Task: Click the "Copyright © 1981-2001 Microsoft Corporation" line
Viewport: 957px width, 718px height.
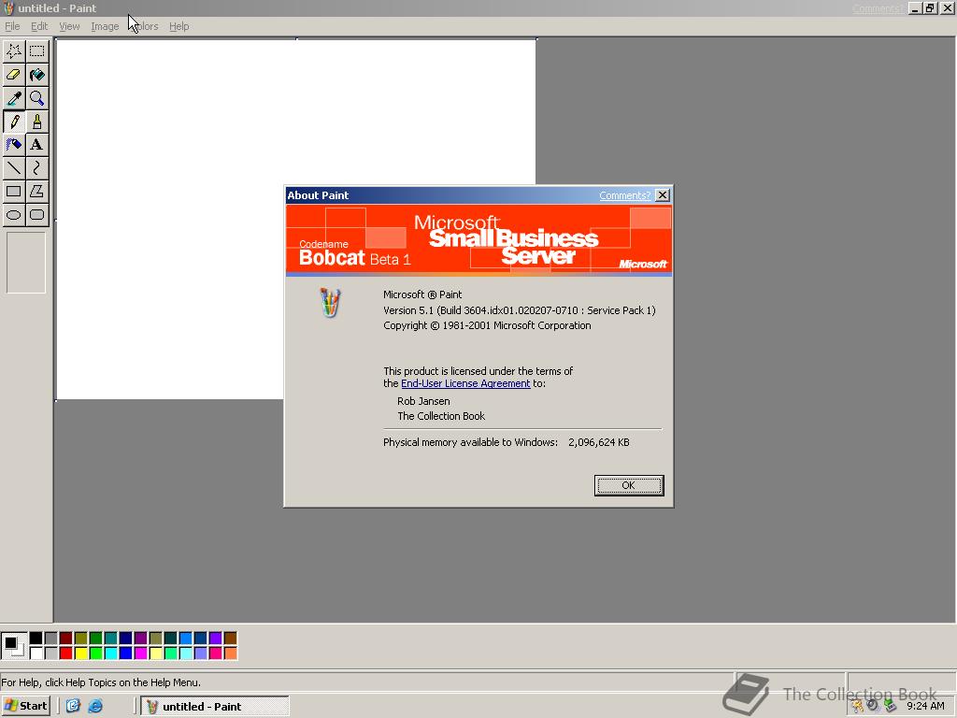Action: click(487, 325)
